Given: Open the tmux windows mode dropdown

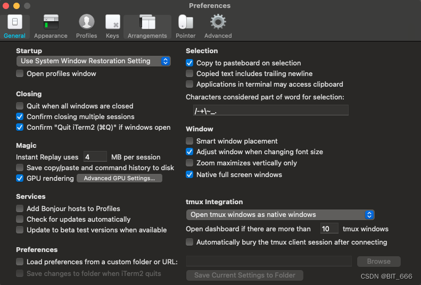Looking at the screenshot, I should (x=280, y=215).
